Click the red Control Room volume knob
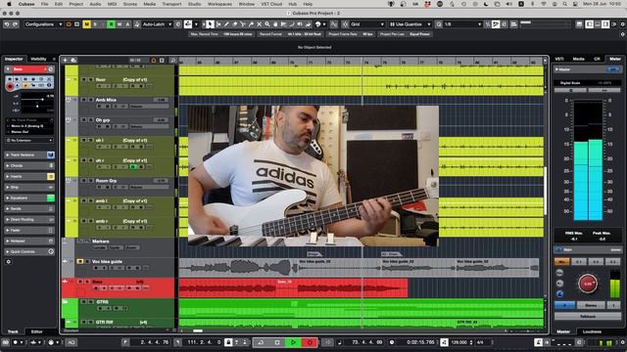The height and width of the screenshot is (352, 627). 588,284
